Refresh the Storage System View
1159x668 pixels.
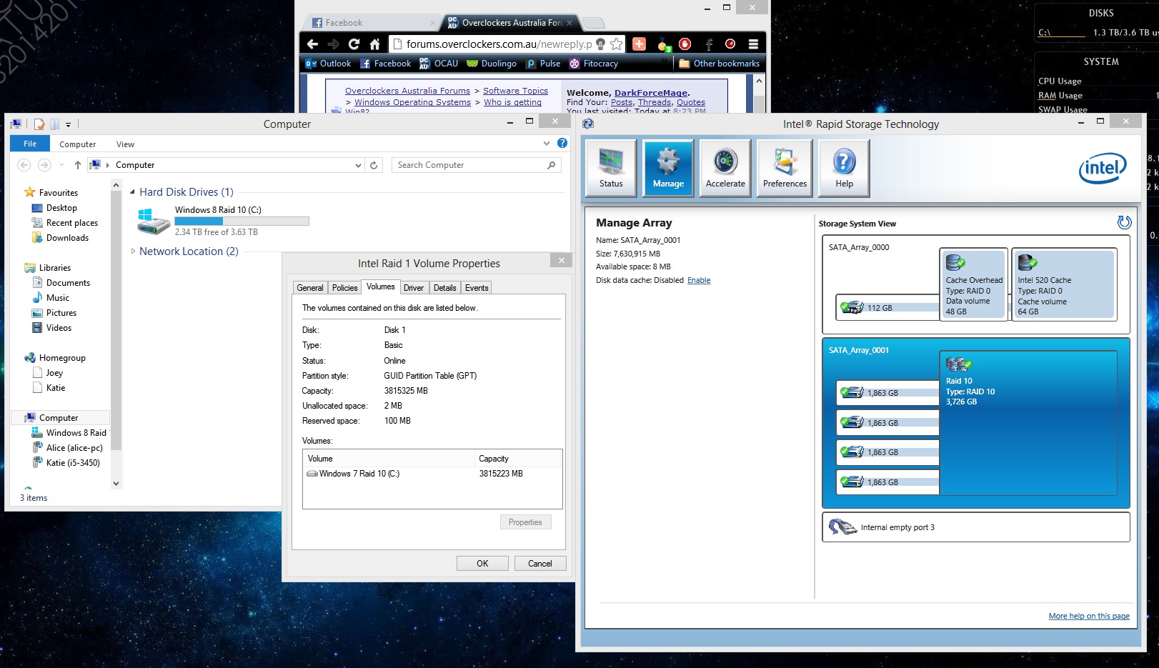tap(1124, 223)
